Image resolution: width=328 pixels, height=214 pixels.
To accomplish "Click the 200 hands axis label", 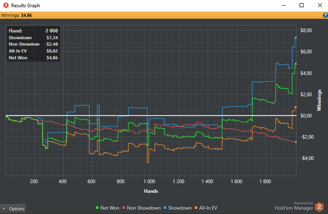I will [x=34, y=181].
